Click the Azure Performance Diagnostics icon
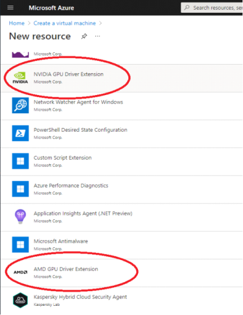The height and width of the screenshot is (315, 243). click(20, 189)
